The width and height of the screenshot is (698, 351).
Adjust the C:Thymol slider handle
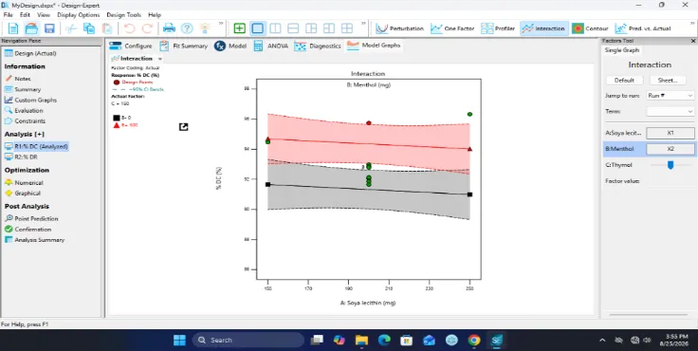pos(670,165)
